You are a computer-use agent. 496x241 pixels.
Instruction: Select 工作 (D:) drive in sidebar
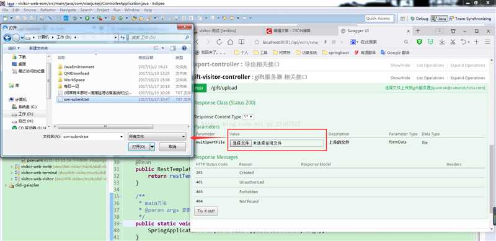click(22, 114)
